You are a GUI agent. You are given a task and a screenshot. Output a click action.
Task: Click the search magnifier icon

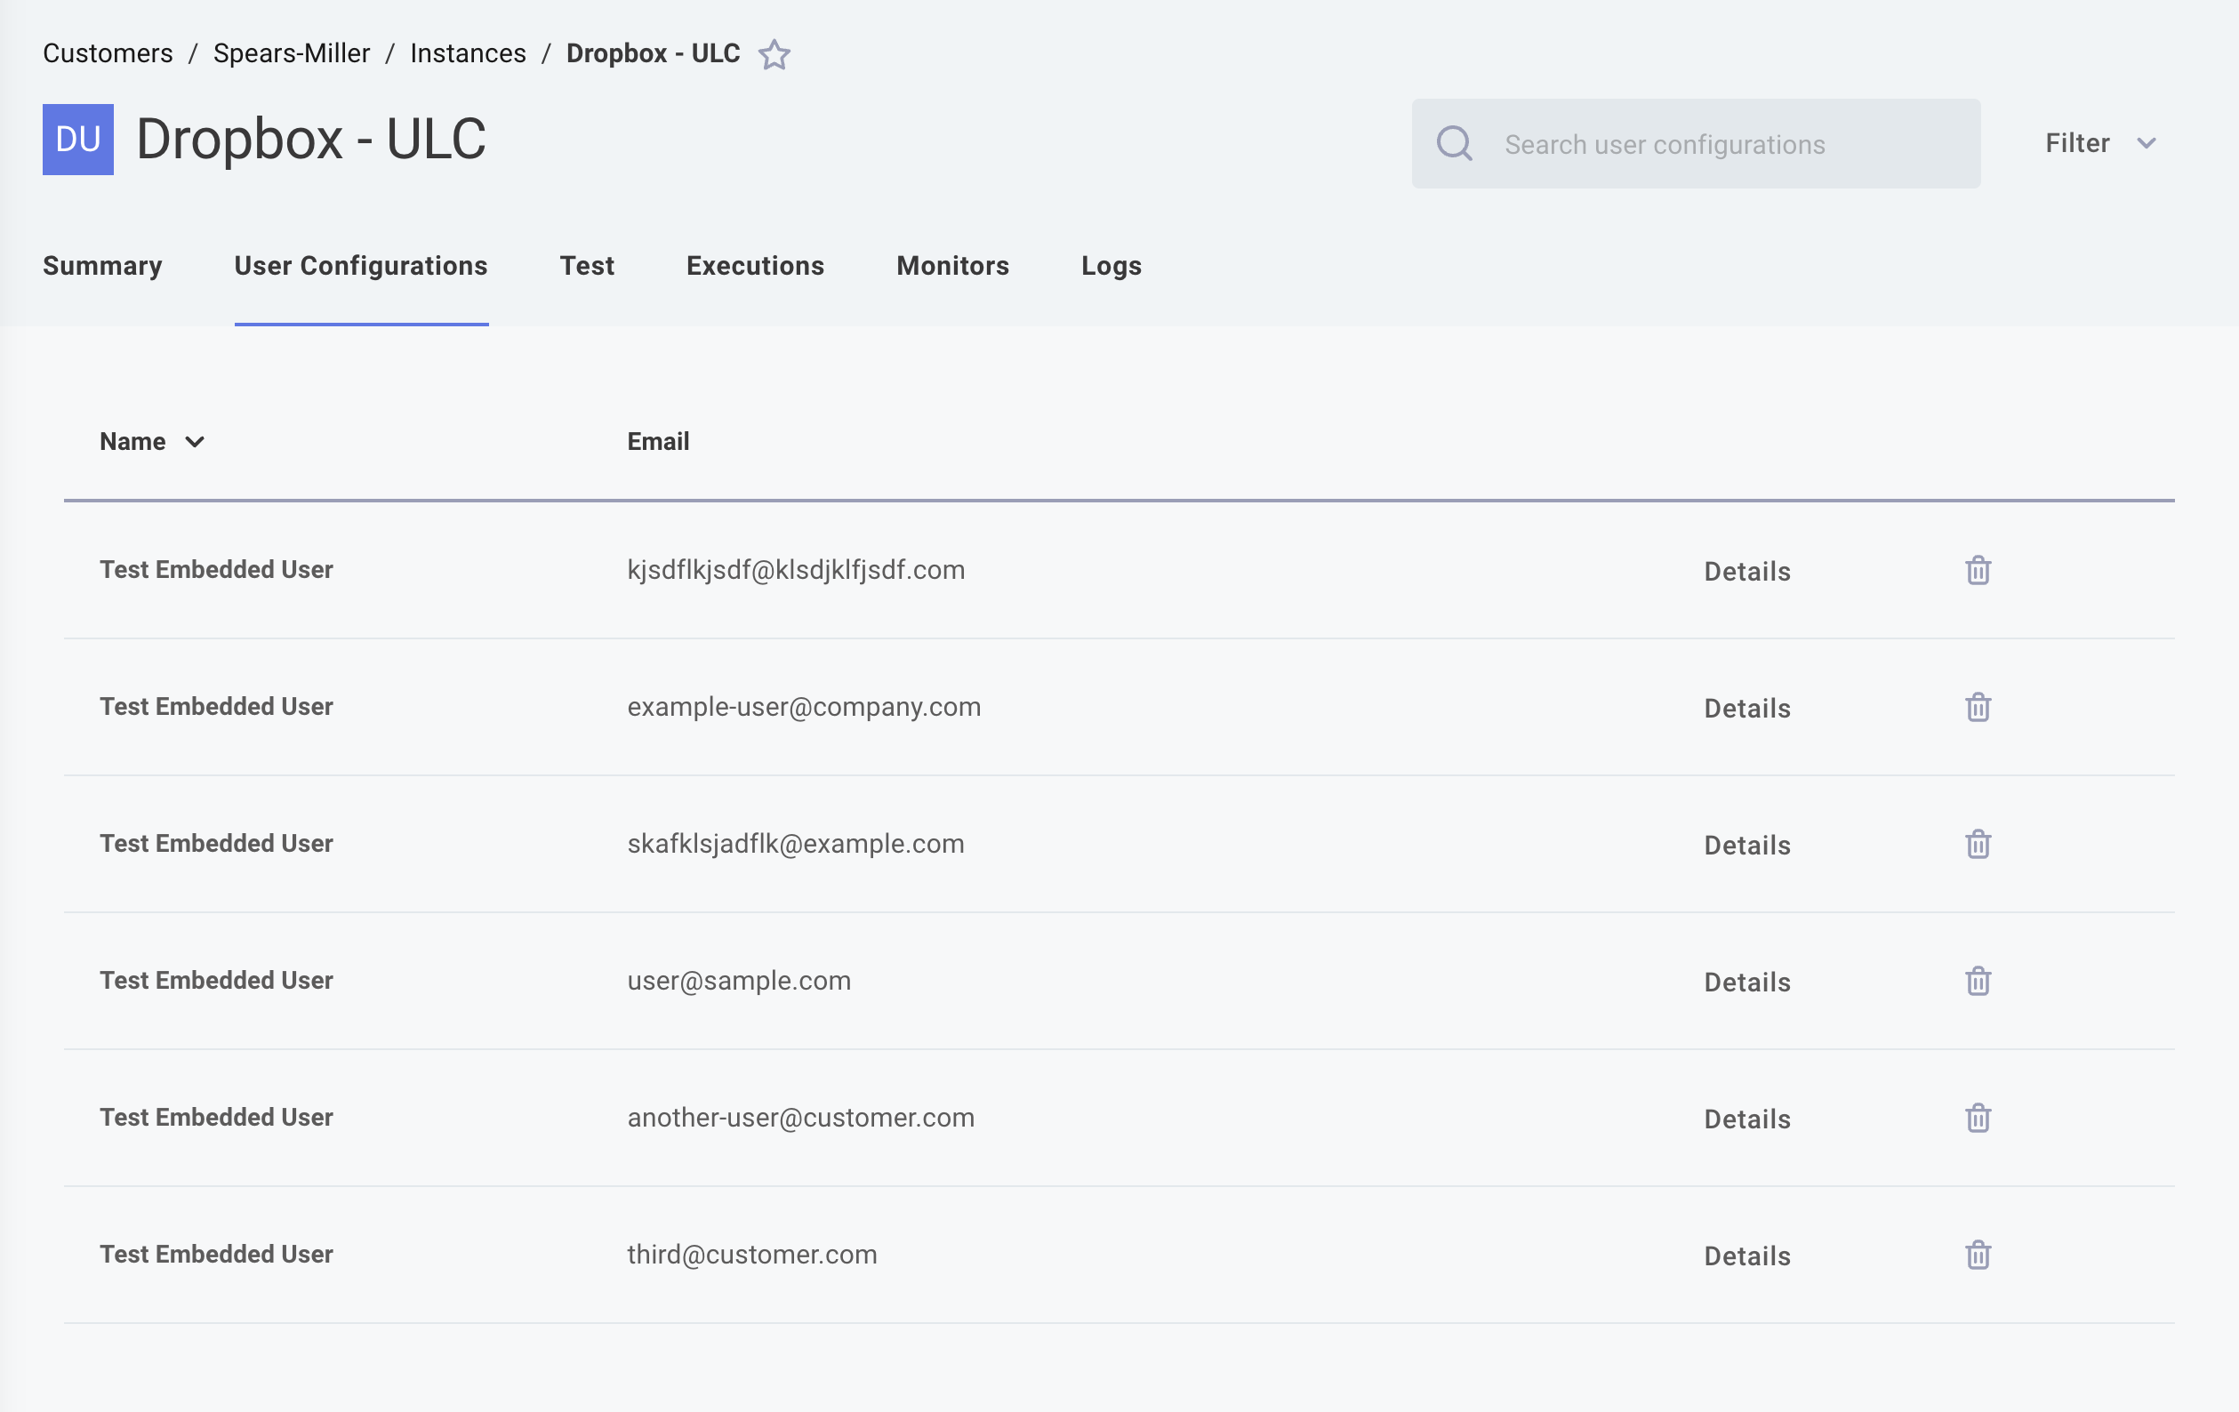[x=1455, y=144]
